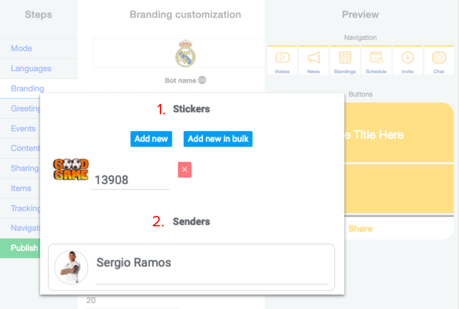The height and width of the screenshot is (309, 459).
Task: Click the globe icon beside Bot name
Action: coord(202,80)
